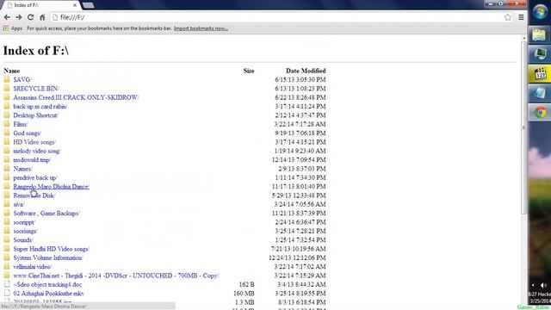Image resolution: width=551 pixels, height=310 pixels.
Task: Open ~$deo object tracking4.doc file
Action: 47,284
